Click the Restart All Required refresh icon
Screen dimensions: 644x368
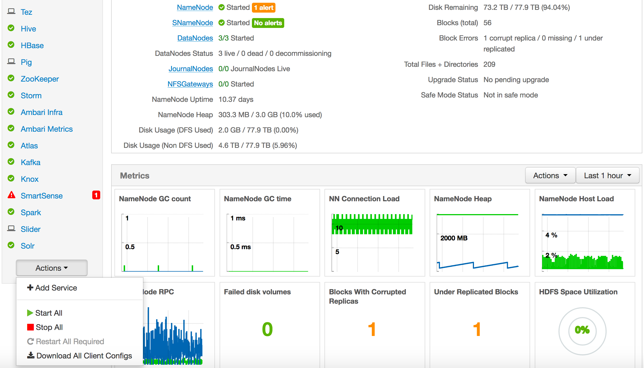pos(30,341)
